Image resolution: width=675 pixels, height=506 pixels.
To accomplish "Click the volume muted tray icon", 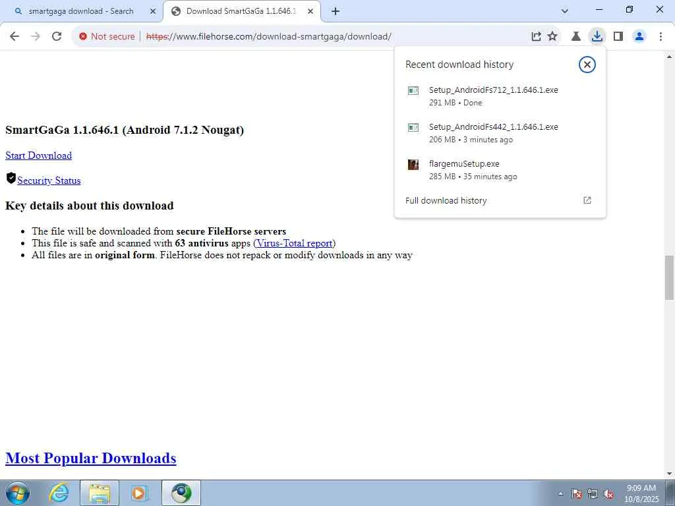I will (x=608, y=493).
